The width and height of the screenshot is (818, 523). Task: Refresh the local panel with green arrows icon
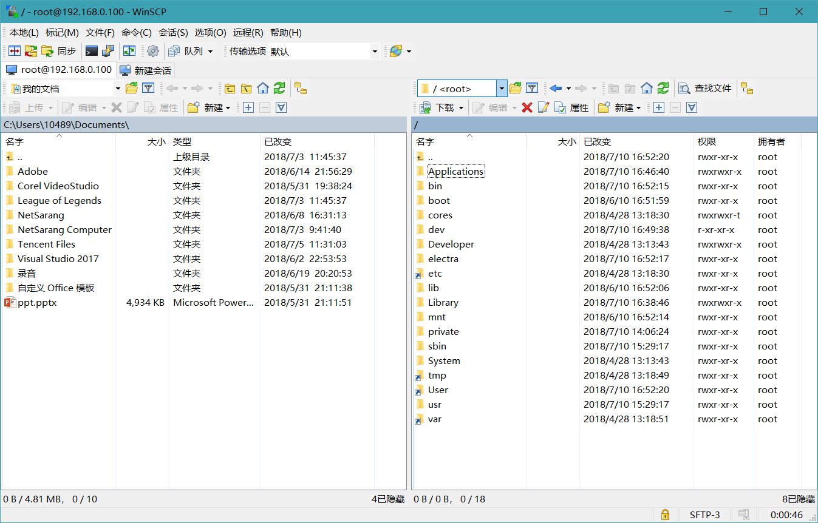[279, 89]
